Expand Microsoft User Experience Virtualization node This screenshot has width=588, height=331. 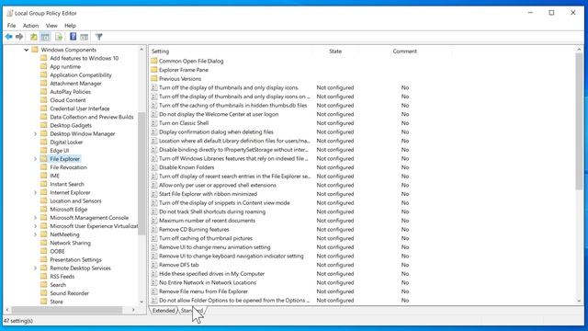pyautogui.click(x=35, y=226)
